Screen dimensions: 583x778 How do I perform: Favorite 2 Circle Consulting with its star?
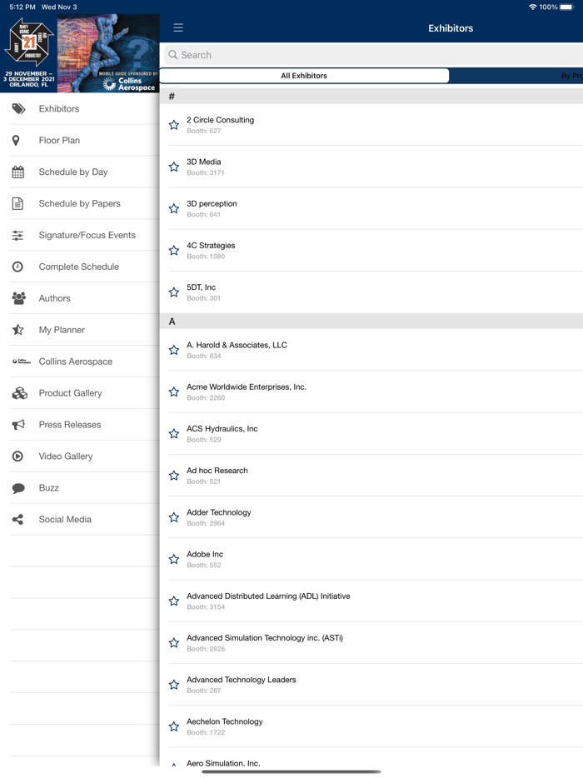coord(174,125)
